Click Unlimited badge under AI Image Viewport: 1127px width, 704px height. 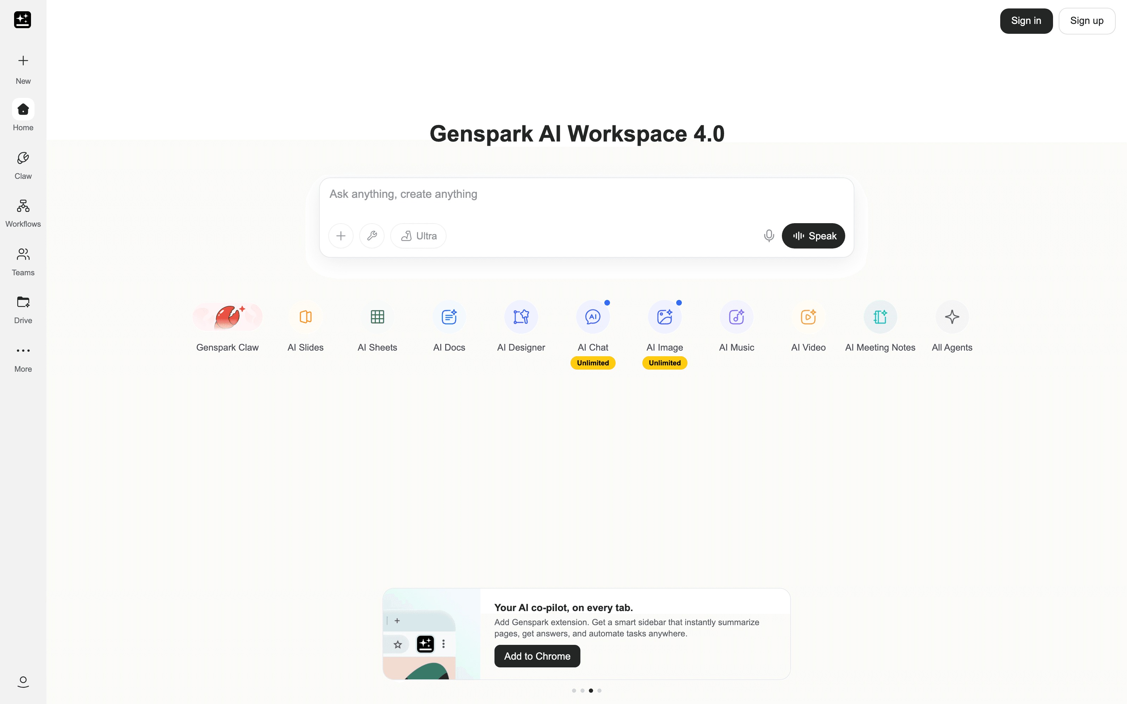(665, 363)
